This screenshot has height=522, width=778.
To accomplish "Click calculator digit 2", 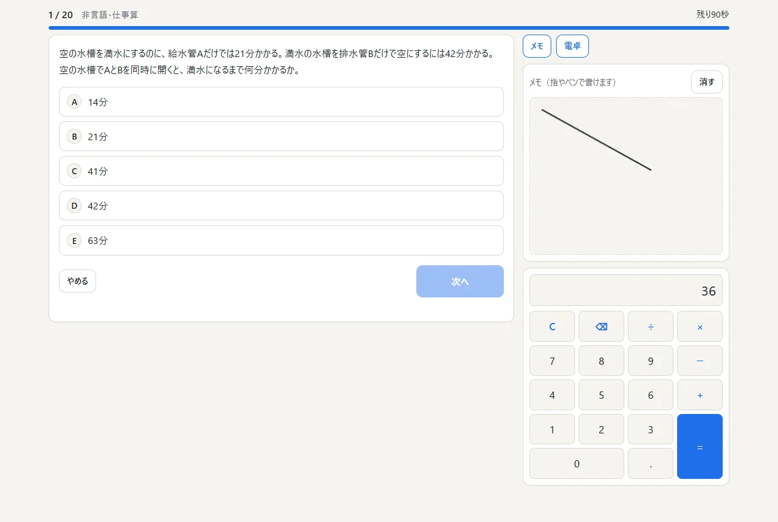I will click(x=601, y=429).
